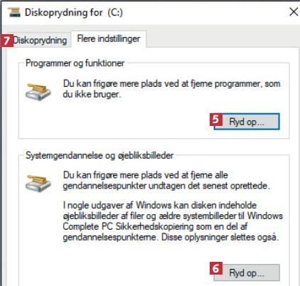300x286 pixels.
Task: Click the red number 5 marker
Action: coord(215,120)
